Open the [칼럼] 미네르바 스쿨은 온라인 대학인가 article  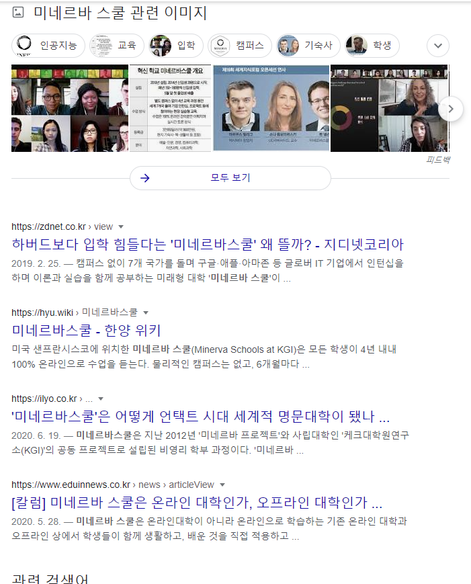197,503
